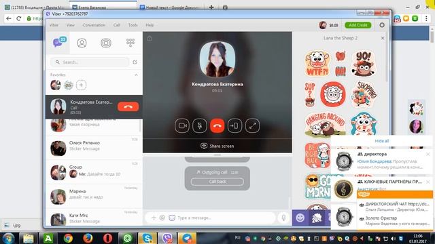Expand the call to full screen
Viewport: 435px width, 244px height.
coord(252,125)
